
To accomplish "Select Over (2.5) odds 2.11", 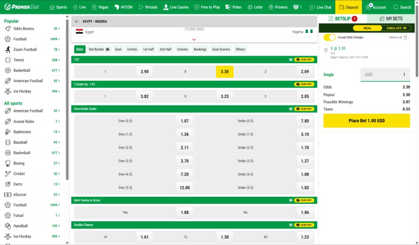I will click(x=185, y=148).
